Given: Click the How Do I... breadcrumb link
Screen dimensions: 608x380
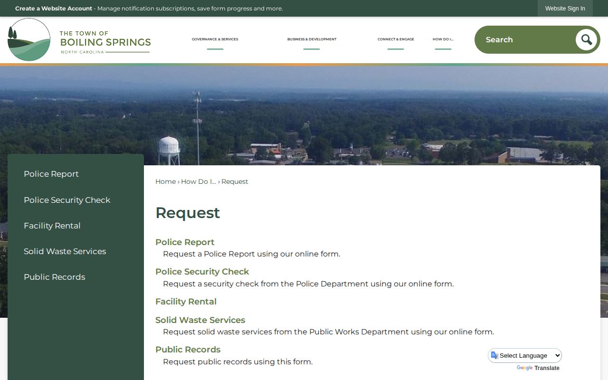Looking at the screenshot, I should pyautogui.click(x=199, y=181).
